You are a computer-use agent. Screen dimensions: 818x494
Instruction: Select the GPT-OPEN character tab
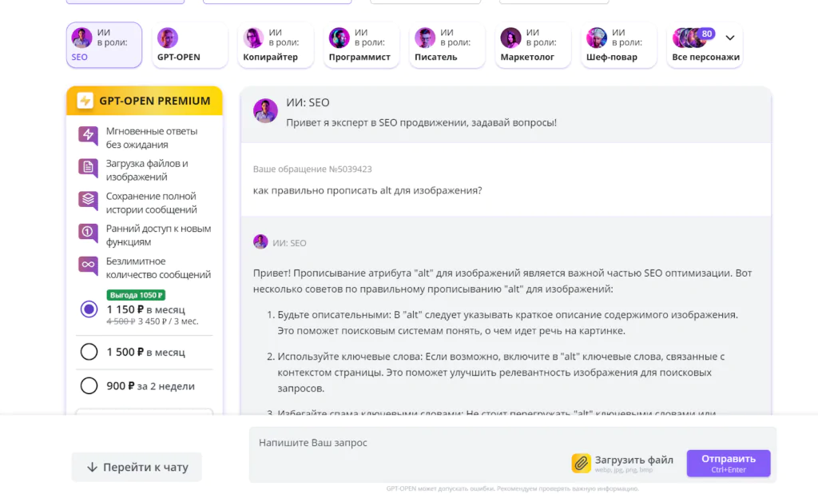pyautogui.click(x=190, y=46)
